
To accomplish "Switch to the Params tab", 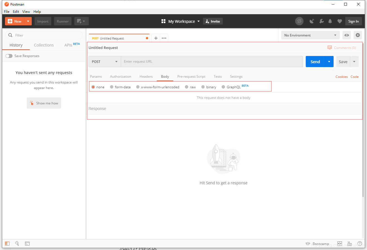I will 96,76.
